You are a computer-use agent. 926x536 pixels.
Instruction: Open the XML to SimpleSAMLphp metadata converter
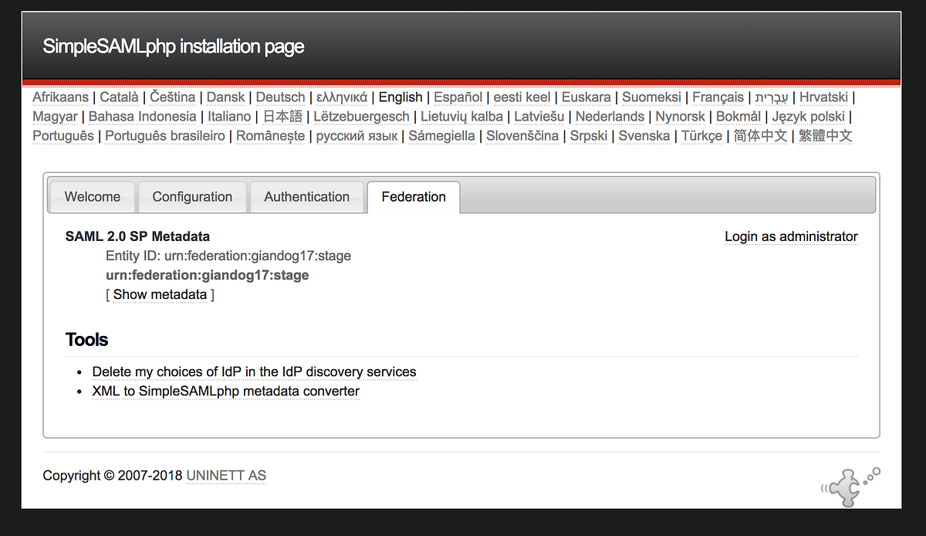(225, 392)
